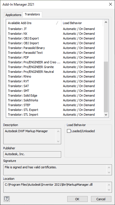Viewport: 115px width, 205px height.
Task: Select the Translators tab
Action: (32, 14)
